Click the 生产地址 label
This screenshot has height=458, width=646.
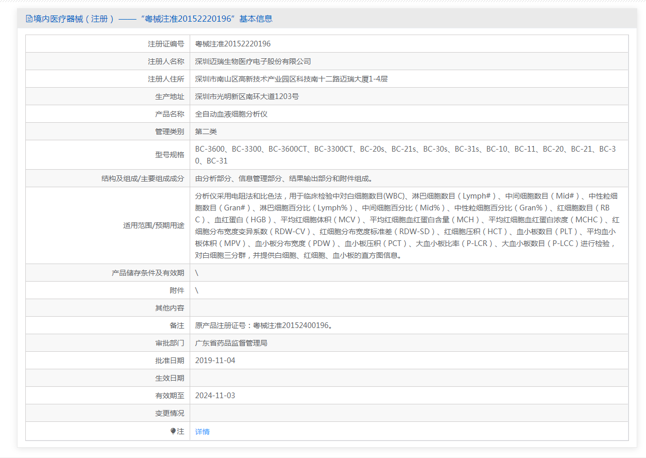pos(170,96)
